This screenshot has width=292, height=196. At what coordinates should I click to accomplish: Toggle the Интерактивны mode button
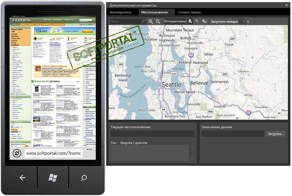coord(175,21)
